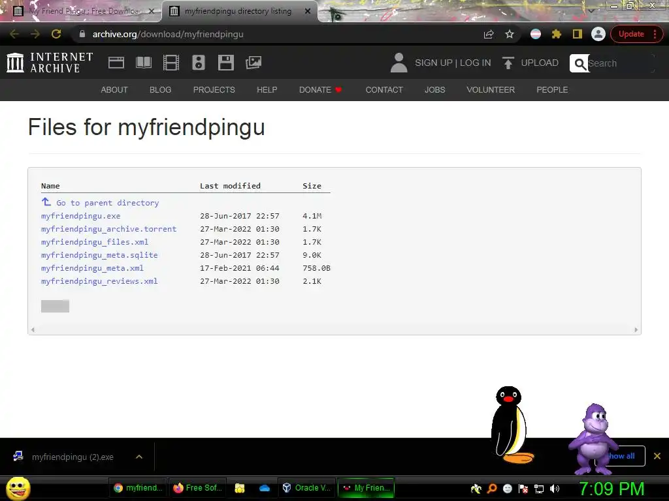This screenshot has height=501, width=669.
Task: Open the Chrome profile avatar
Action: tap(598, 34)
